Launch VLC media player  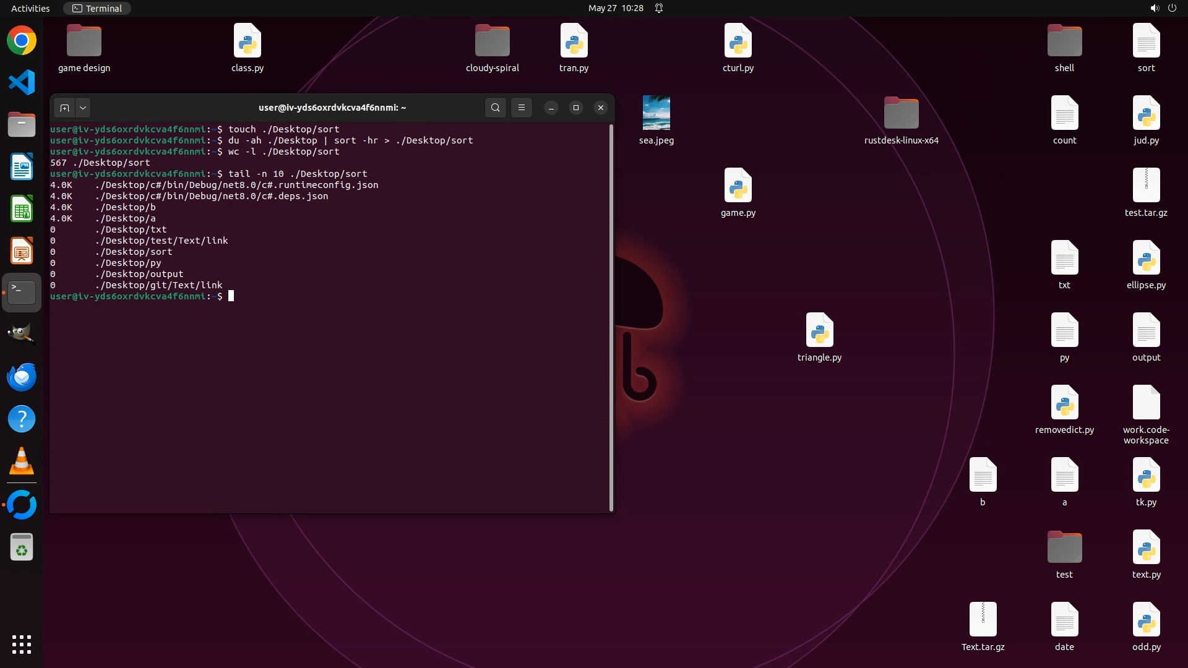tap(22, 461)
